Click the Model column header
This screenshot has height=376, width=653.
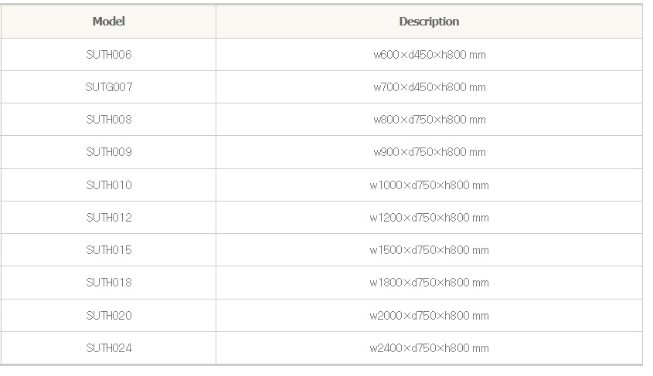[108, 22]
